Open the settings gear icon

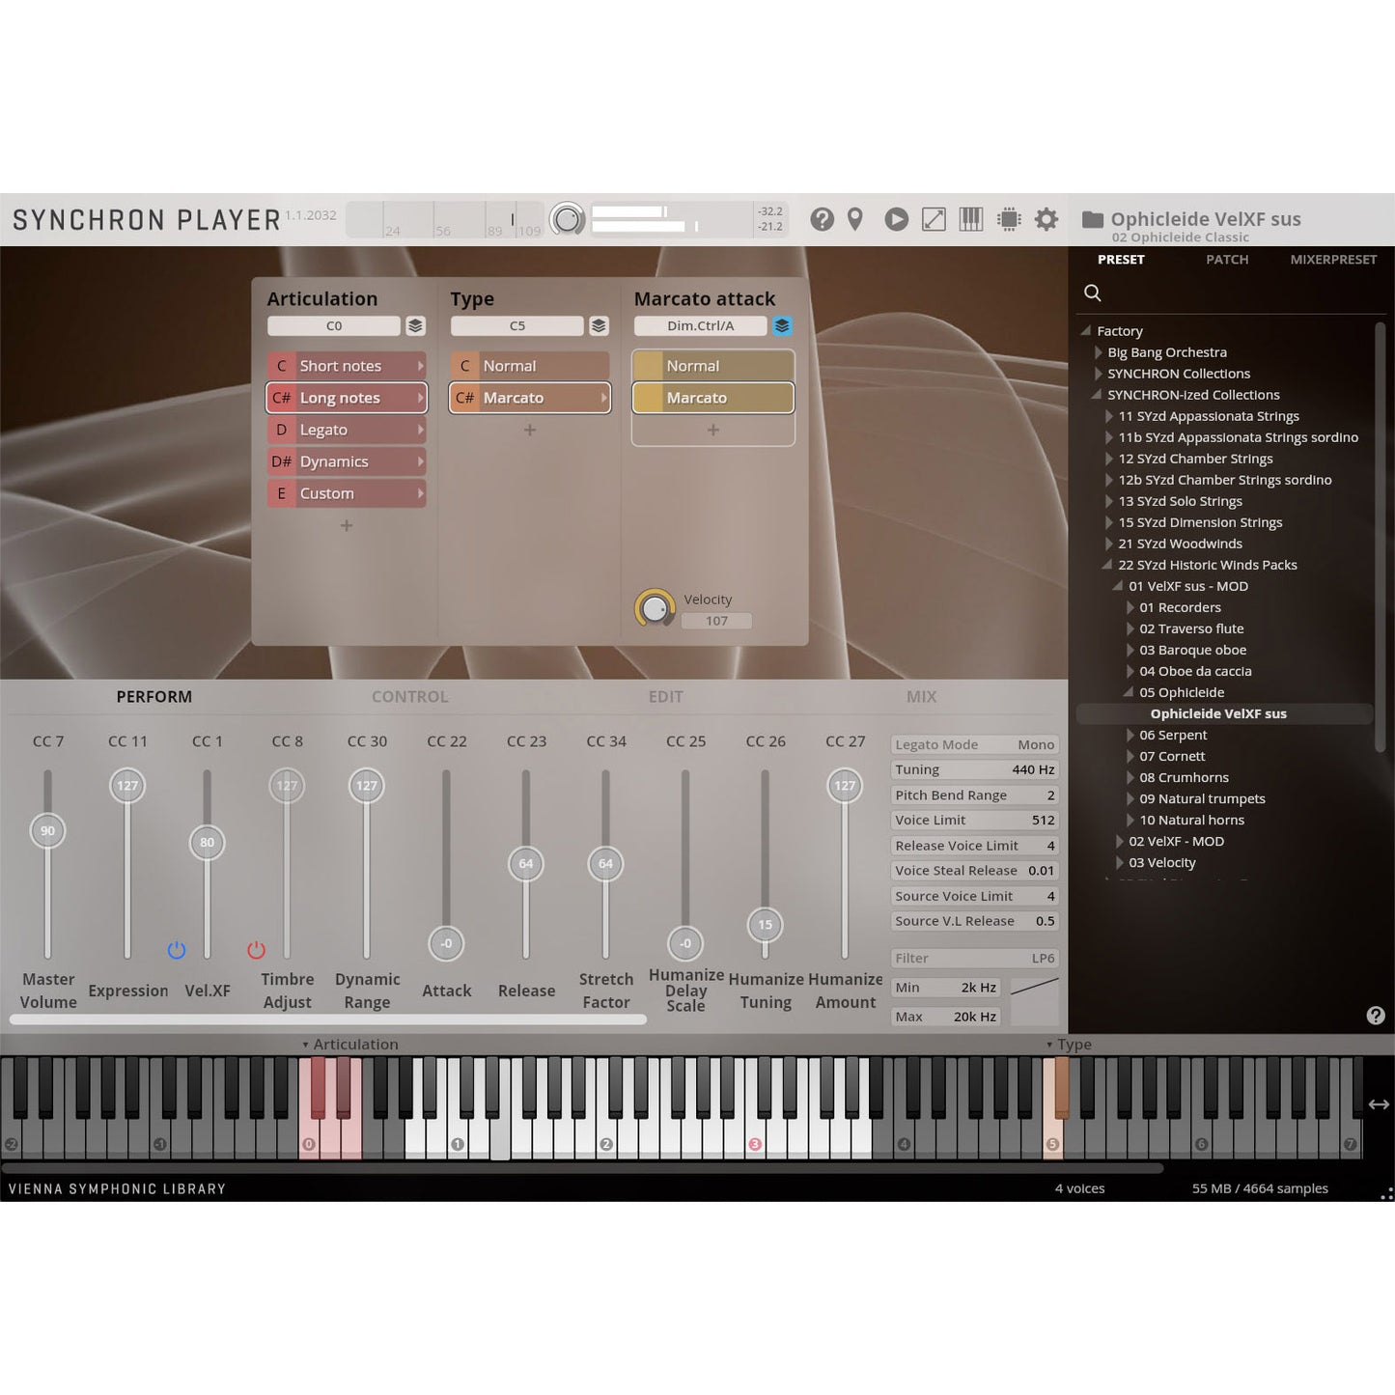(x=1045, y=219)
